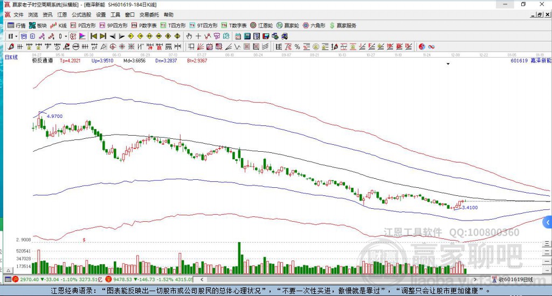The height and width of the screenshot is (296, 552).
Task: Toggle the colored triangle flag icon
Action: [x=82, y=36]
